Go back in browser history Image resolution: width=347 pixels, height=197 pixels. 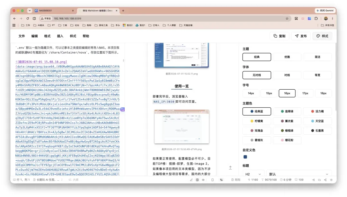click(x=14, y=19)
